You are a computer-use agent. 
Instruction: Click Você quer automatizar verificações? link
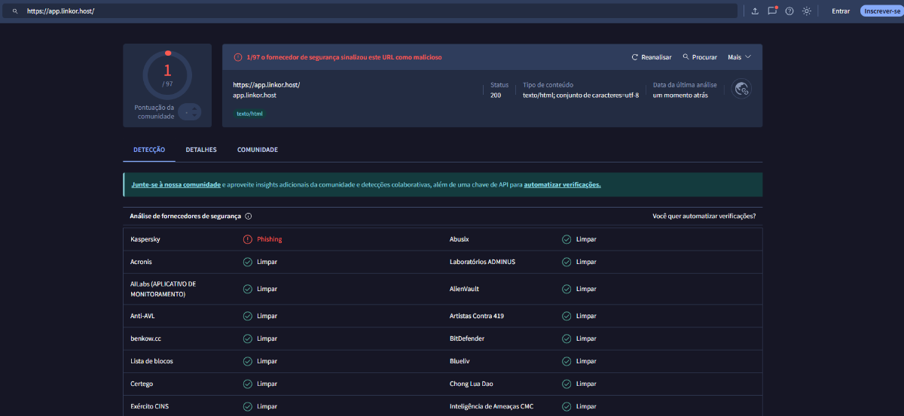[x=704, y=216]
